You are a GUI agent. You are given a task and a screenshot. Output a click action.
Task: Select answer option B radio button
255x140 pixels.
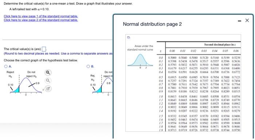[88, 66]
